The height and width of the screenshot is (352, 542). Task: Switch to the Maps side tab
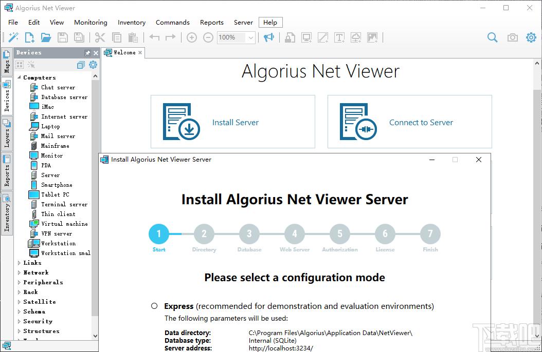(x=7, y=63)
